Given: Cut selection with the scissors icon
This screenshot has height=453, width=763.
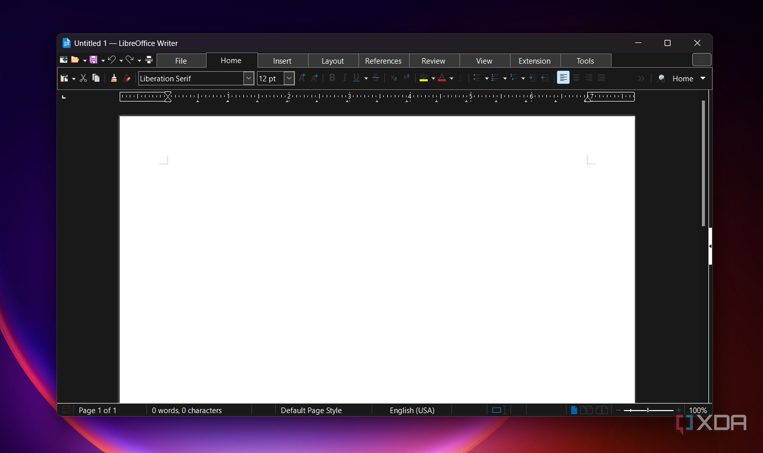Looking at the screenshot, I should [x=83, y=78].
